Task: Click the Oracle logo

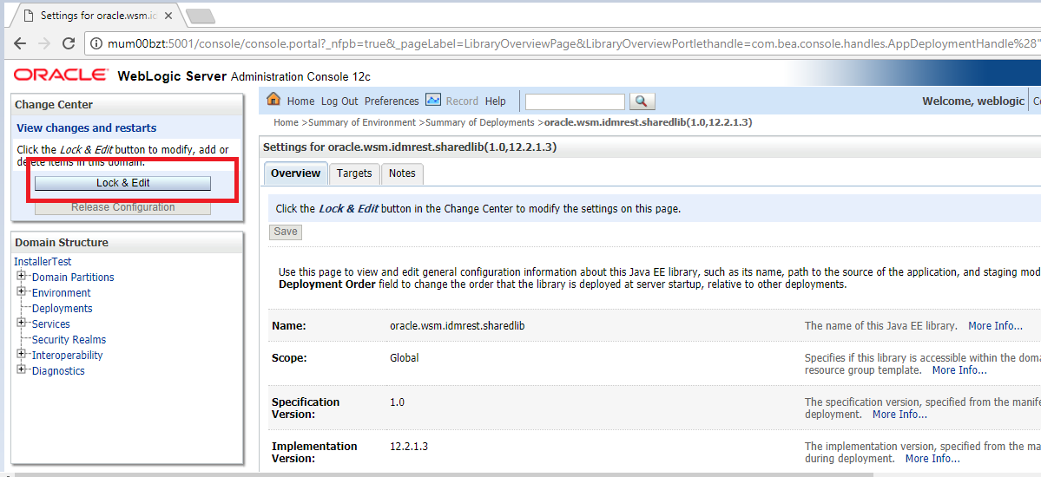Action: [61, 75]
